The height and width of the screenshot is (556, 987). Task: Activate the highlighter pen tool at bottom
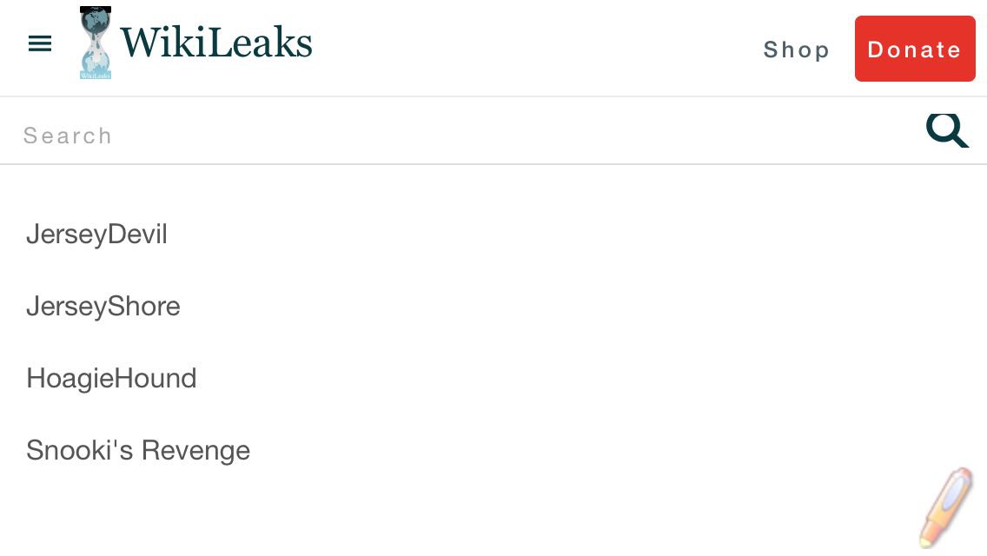coord(945,506)
